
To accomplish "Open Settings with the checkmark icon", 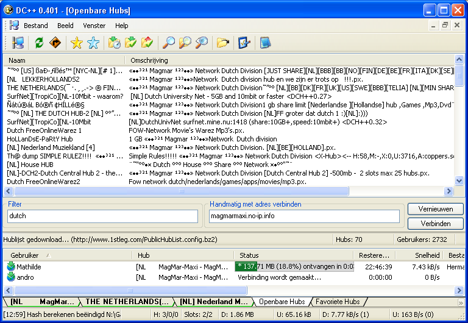I will (x=244, y=43).
